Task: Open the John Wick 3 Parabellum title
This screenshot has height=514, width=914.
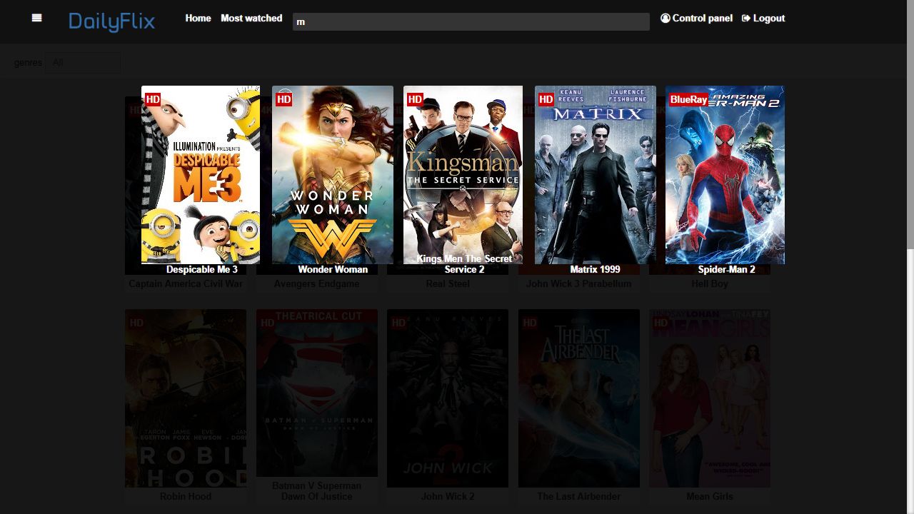Action: (x=578, y=283)
